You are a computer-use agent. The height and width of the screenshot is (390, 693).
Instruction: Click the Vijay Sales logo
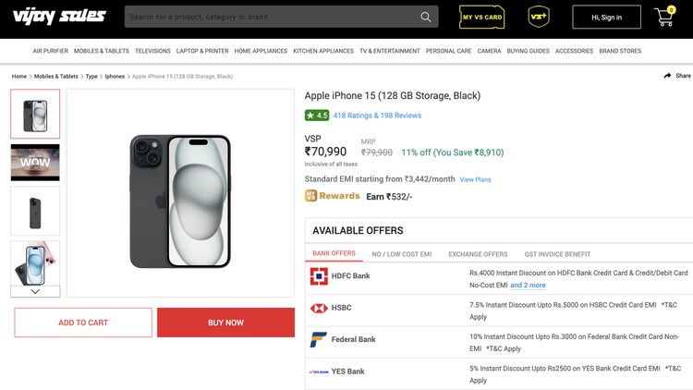pos(59,17)
